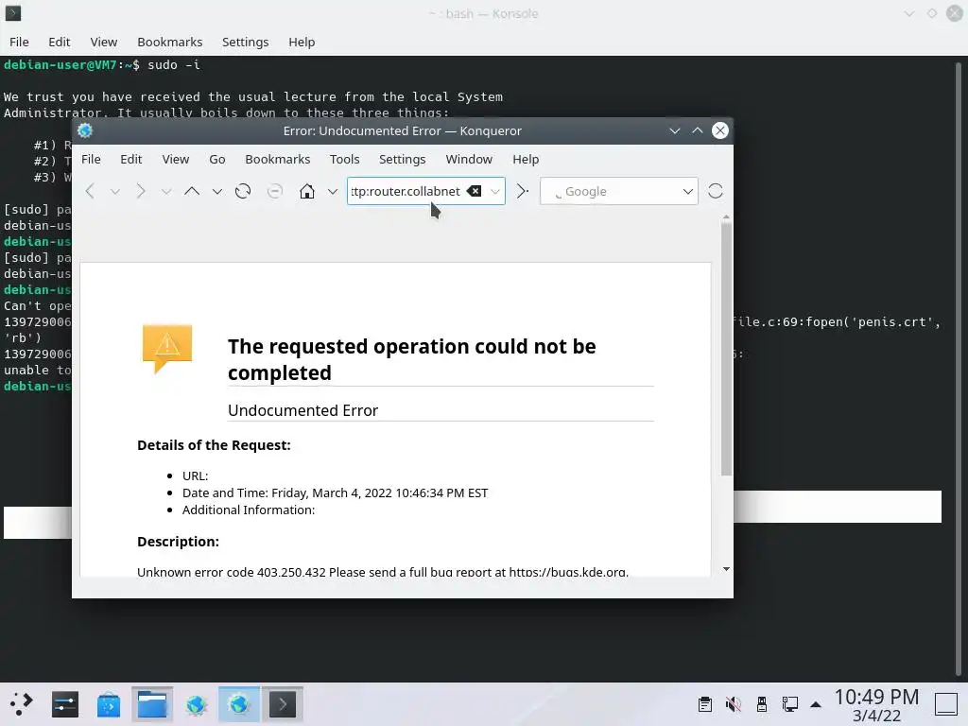The image size is (968, 726).
Task: Click the Show Desktop button in panel
Action: (x=945, y=703)
